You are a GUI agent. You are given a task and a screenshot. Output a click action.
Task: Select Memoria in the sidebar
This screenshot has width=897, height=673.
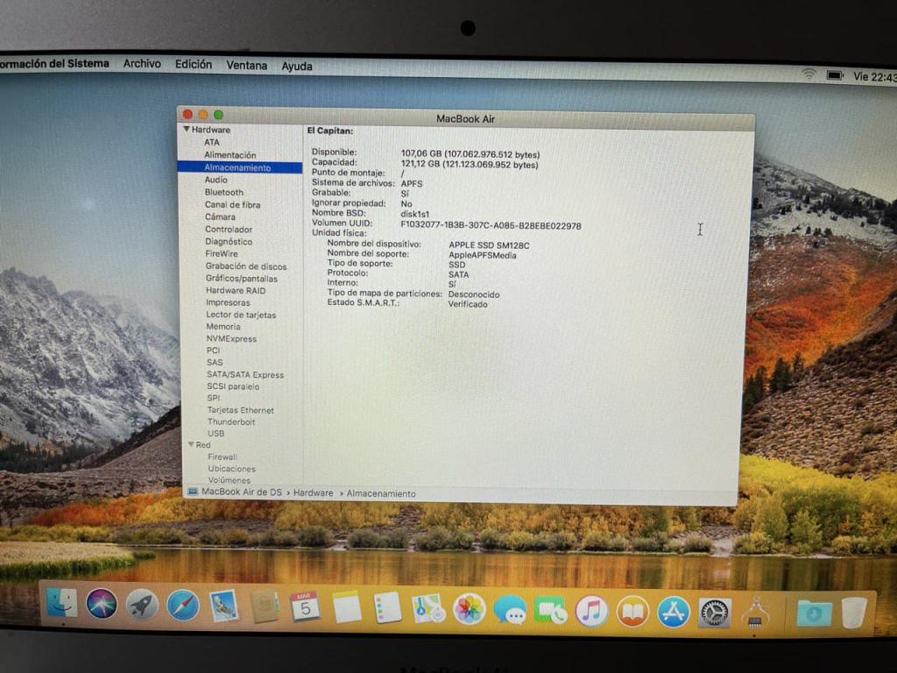click(x=223, y=327)
